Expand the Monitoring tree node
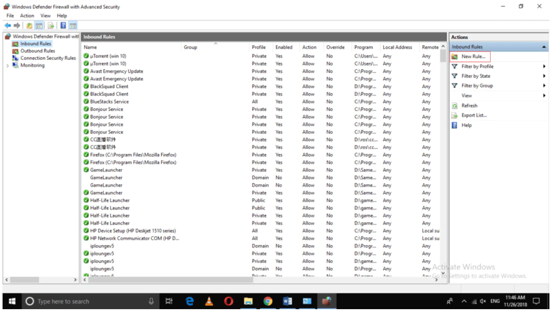The image size is (555, 313). (x=8, y=66)
